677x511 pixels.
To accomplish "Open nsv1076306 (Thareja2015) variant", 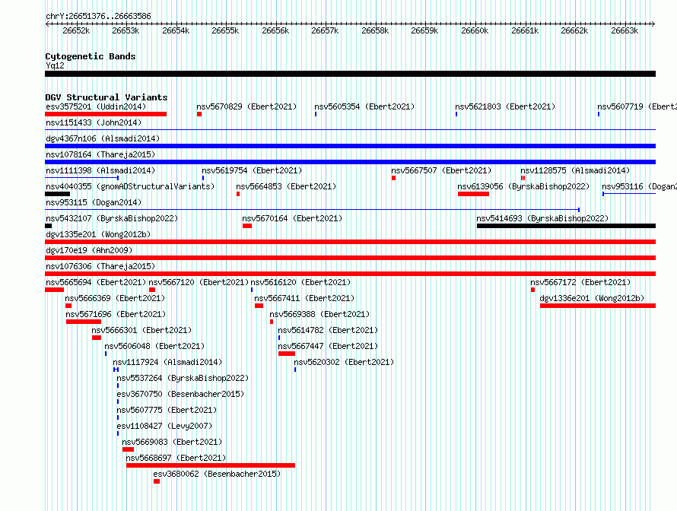I will (100, 266).
